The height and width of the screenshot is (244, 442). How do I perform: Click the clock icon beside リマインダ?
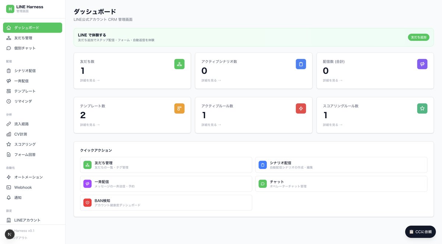click(x=9, y=101)
